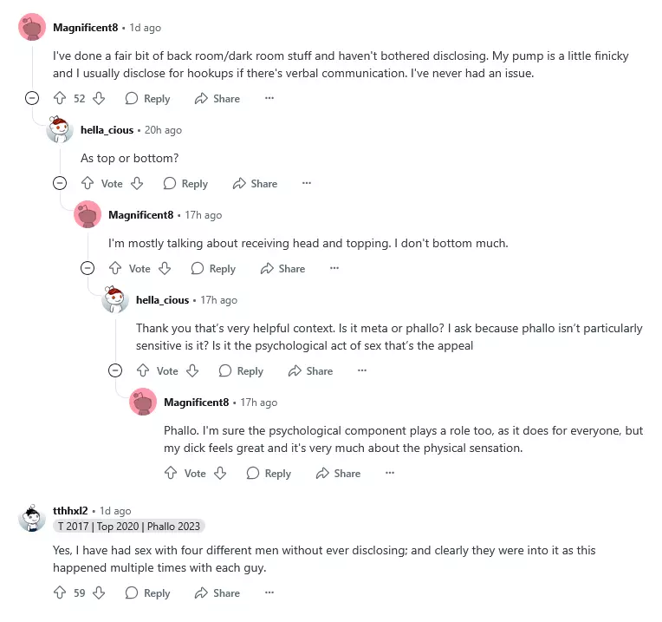Downvote hella_cious's "Thank you" comment

point(192,371)
